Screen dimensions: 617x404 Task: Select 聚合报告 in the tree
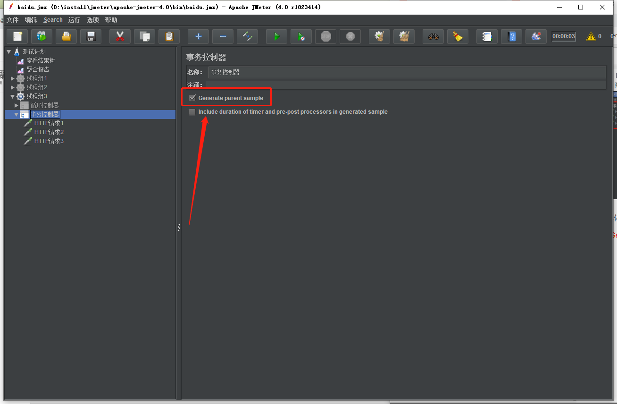click(38, 69)
